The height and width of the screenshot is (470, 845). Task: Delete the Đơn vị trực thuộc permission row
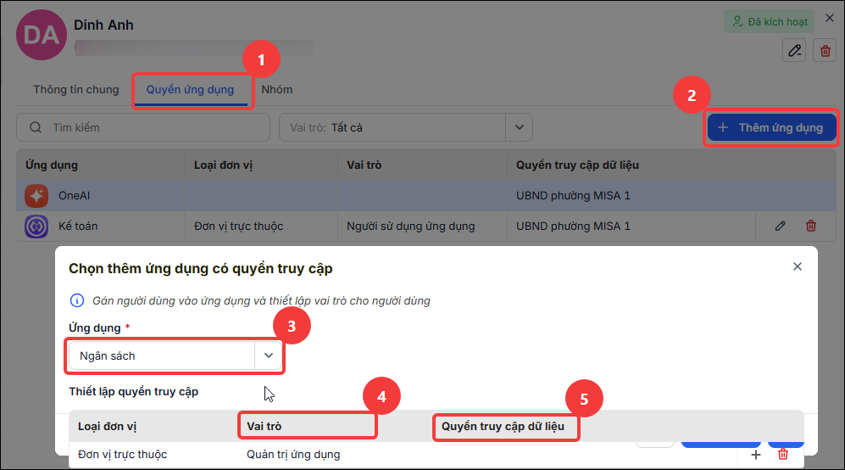[x=783, y=455]
